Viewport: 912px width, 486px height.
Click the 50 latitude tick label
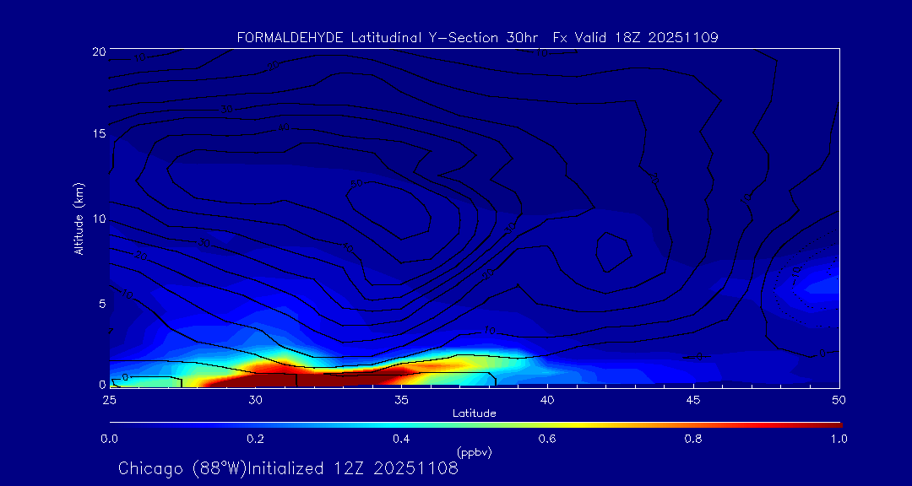tap(839, 399)
